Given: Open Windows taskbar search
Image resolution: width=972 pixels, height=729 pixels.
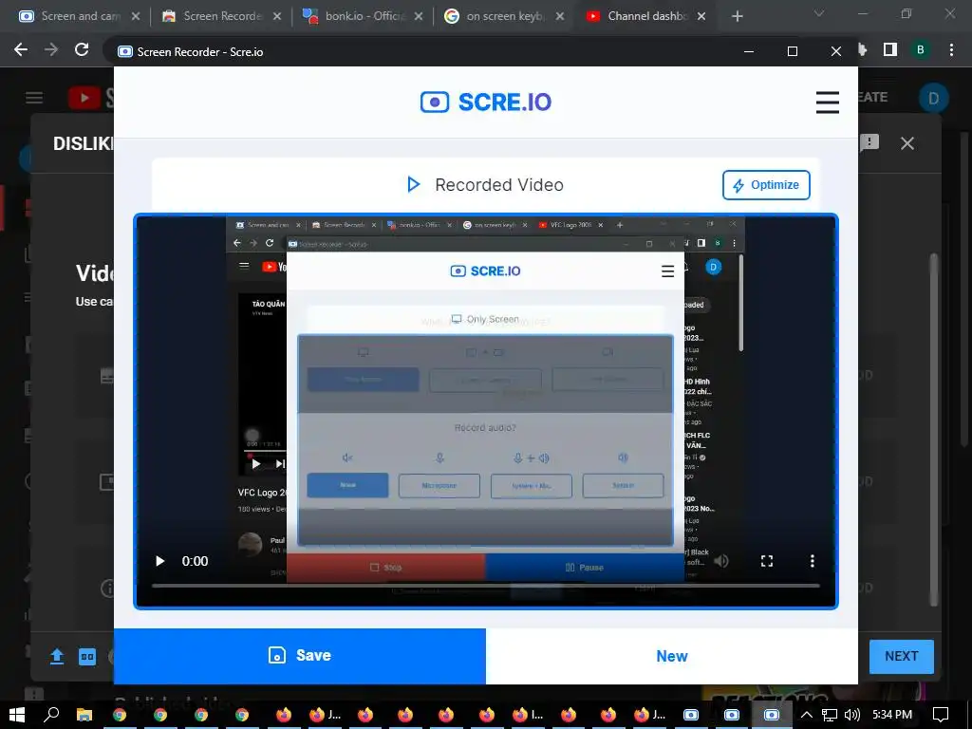Looking at the screenshot, I should [x=52, y=715].
